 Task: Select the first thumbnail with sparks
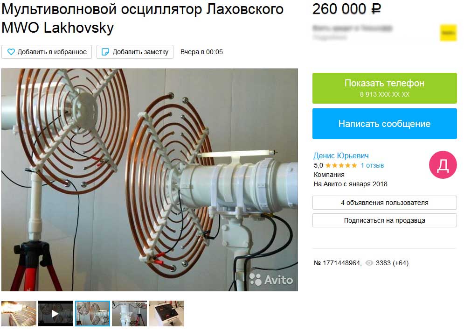[x=19, y=314]
